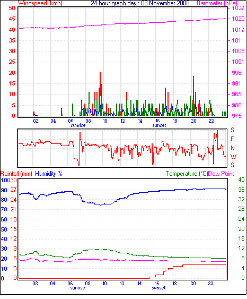Click the Temperature (°C) legend label
The width and height of the screenshot is (247, 299).
187,174
